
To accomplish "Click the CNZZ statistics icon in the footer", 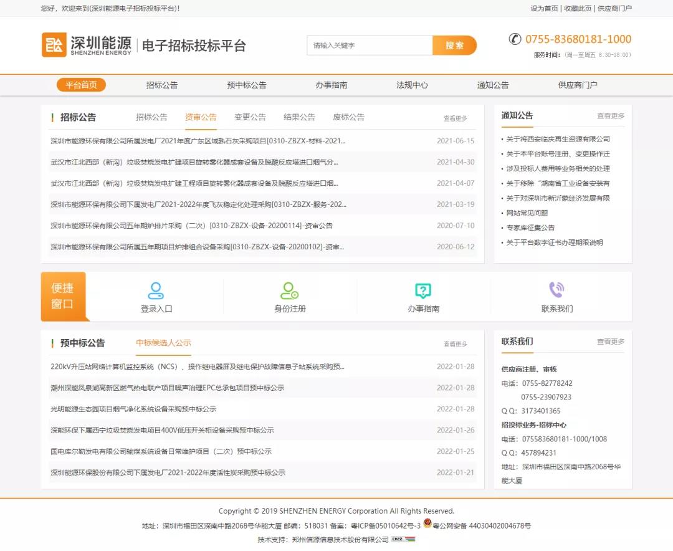I will [x=406, y=538].
